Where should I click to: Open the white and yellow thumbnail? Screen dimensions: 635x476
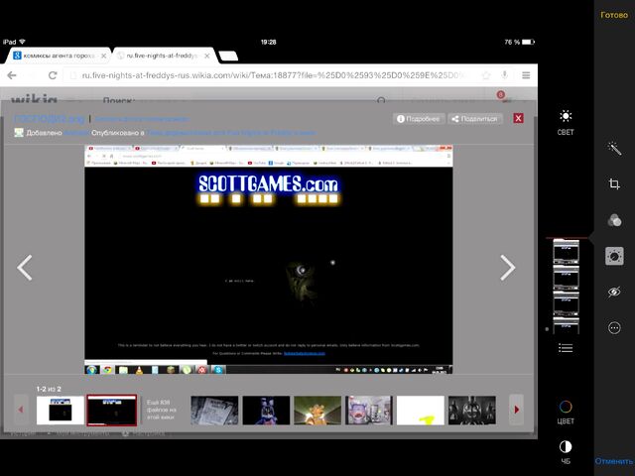421,410
